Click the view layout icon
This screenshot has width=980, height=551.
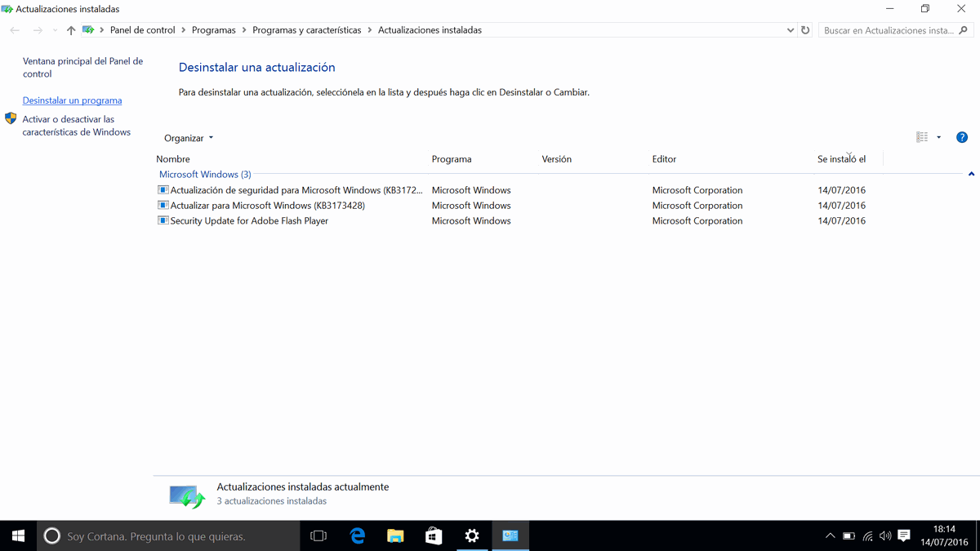tap(922, 137)
